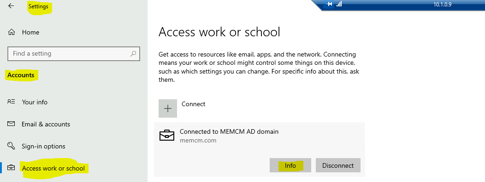
Task: Click the Access work or school page heading
Action: (x=219, y=32)
